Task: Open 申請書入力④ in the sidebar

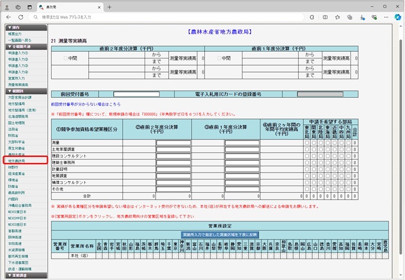Action: click(18, 72)
